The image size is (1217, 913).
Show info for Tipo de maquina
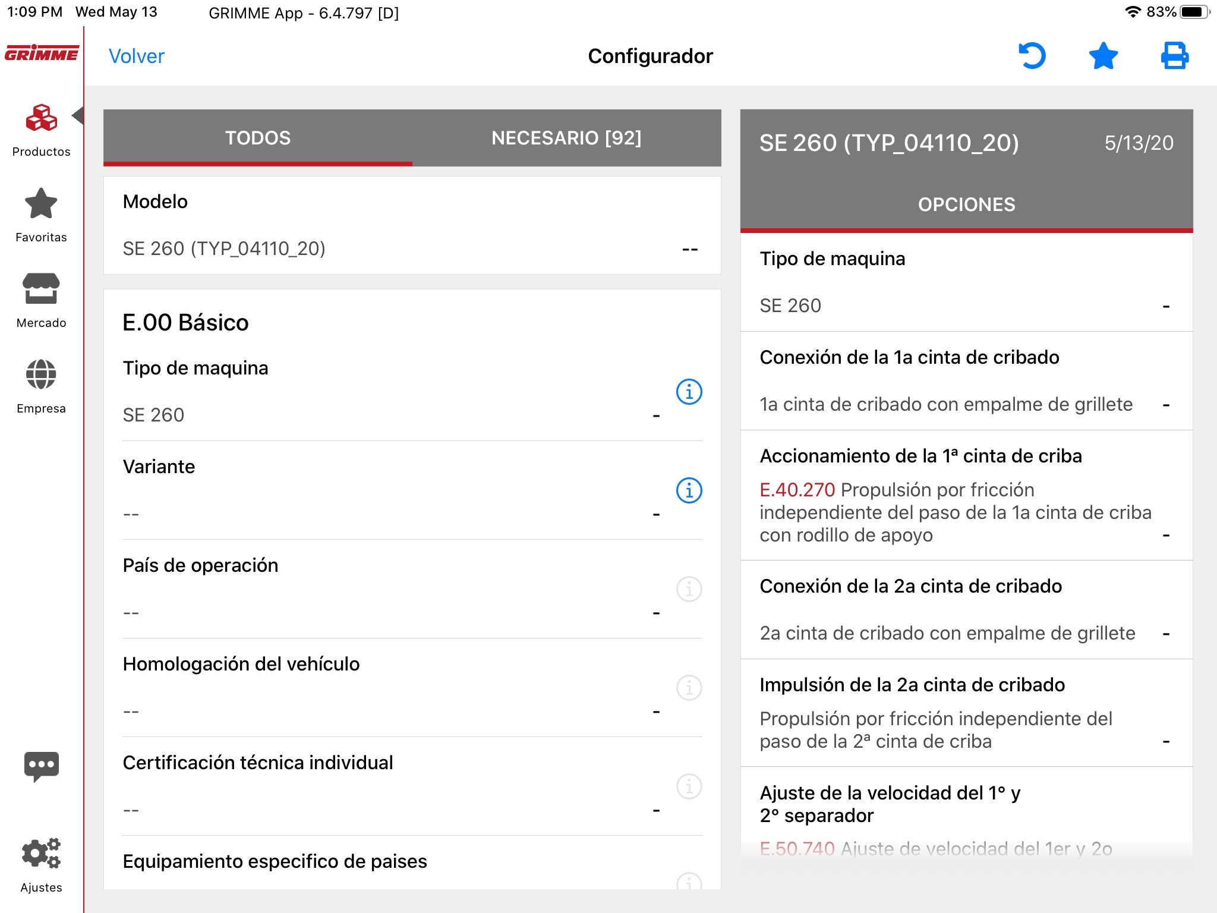click(x=689, y=392)
